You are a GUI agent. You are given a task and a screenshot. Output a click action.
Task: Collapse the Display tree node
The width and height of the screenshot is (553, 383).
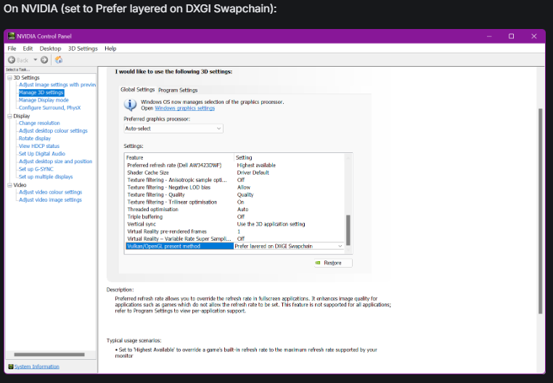10,116
